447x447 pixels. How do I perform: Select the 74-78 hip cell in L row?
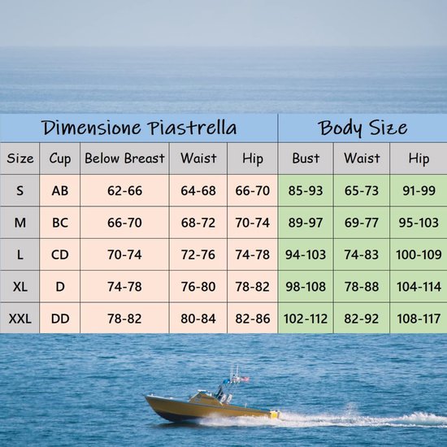point(252,254)
